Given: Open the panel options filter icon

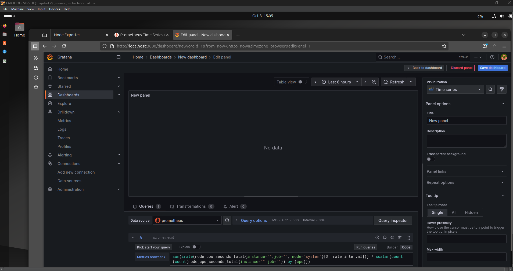Looking at the screenshot, I should [x=502, y=90].
